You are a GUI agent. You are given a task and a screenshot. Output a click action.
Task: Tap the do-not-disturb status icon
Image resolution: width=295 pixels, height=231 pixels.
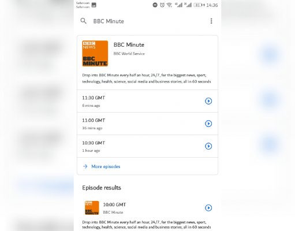tap(155, 5)
